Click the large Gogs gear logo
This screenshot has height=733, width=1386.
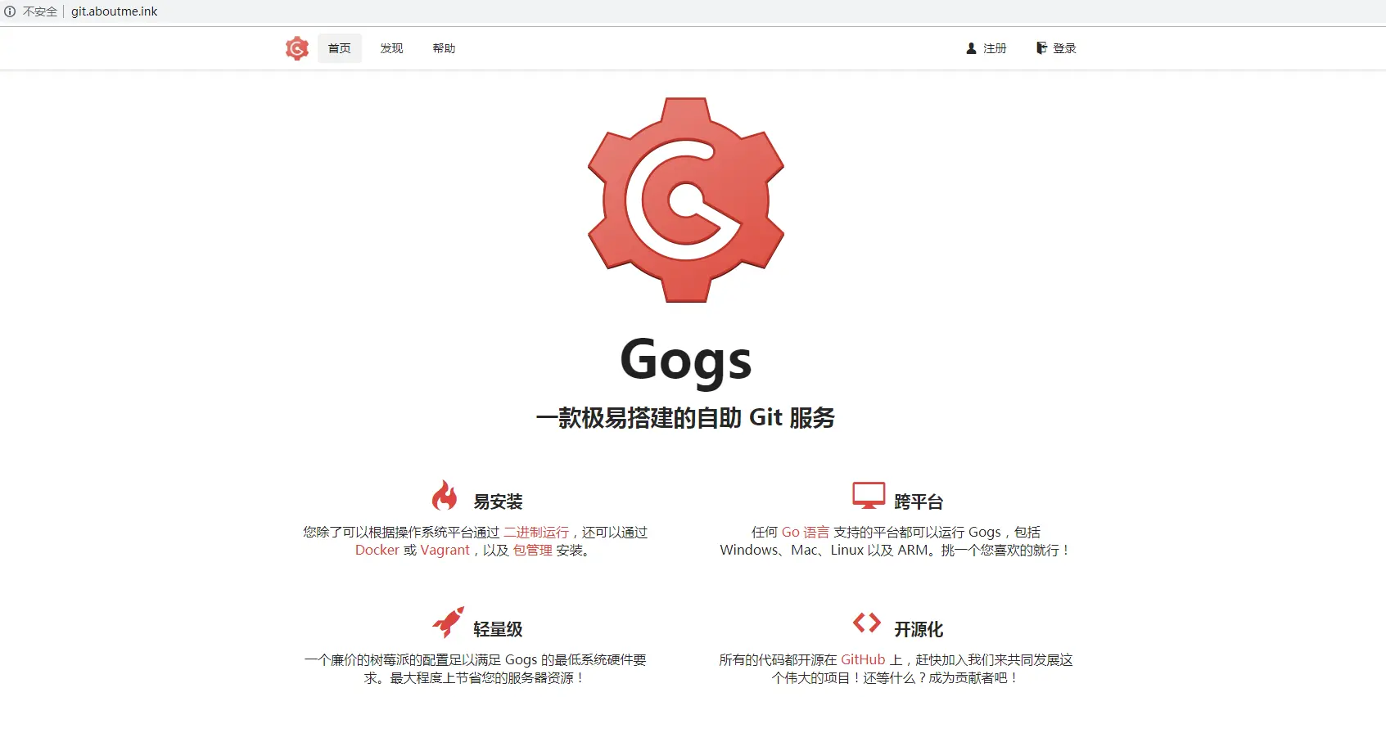pyautogui.click(x=686, y=200)
